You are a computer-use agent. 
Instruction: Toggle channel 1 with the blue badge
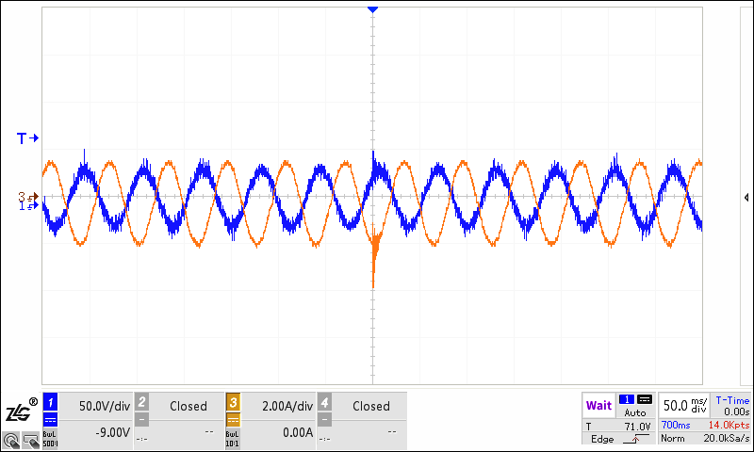tap(51, 402)
